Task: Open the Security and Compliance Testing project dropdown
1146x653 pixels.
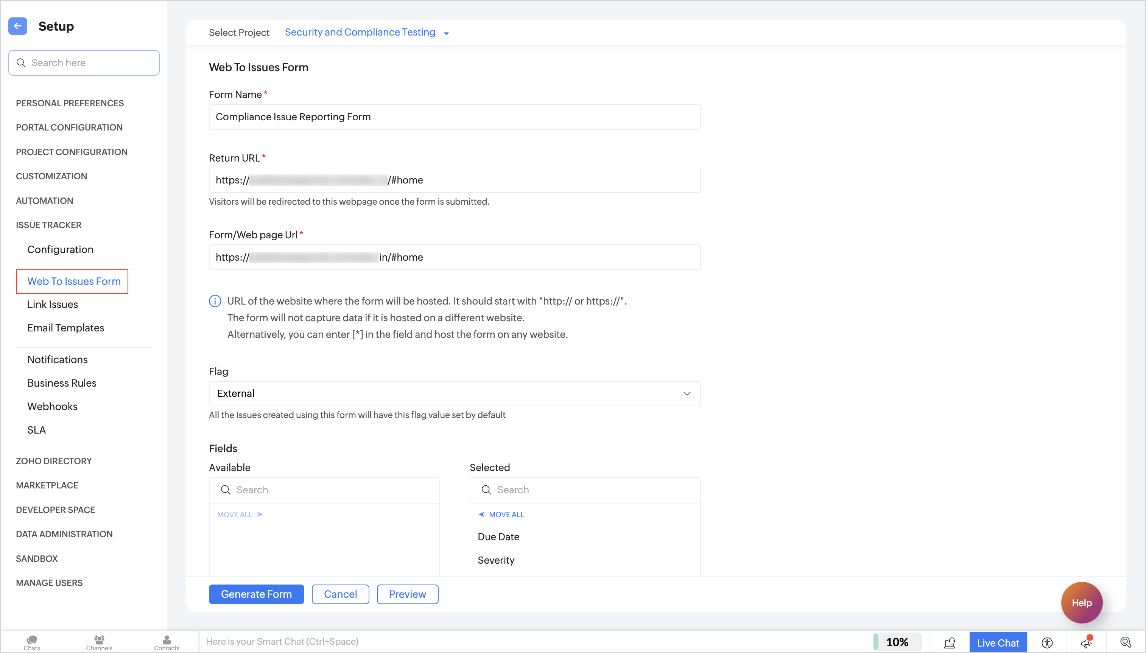Action: (366, 32)
